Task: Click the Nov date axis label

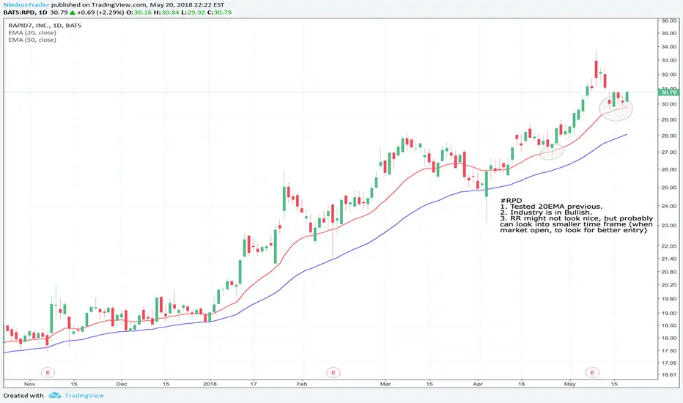Action: 29,384
